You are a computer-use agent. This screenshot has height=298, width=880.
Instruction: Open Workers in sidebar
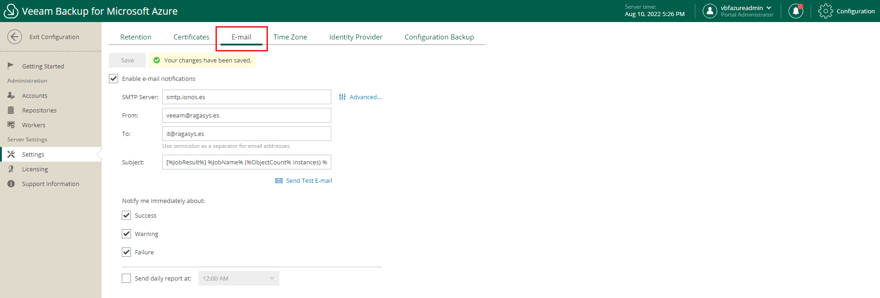34,125
